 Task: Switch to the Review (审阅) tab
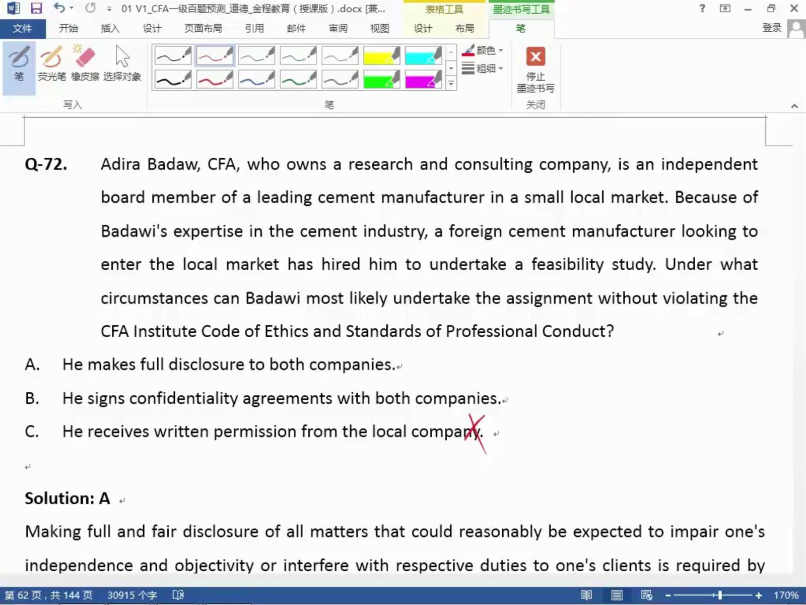(x=338, y=28)
